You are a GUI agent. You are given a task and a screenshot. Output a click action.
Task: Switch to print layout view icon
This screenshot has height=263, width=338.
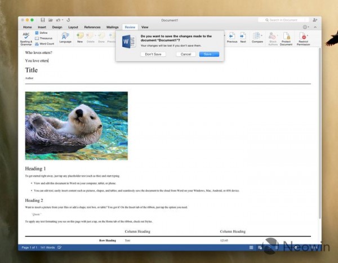pos(251,247)
